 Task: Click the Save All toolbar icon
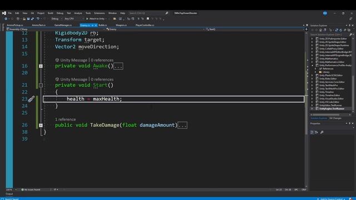click(32, 19)
